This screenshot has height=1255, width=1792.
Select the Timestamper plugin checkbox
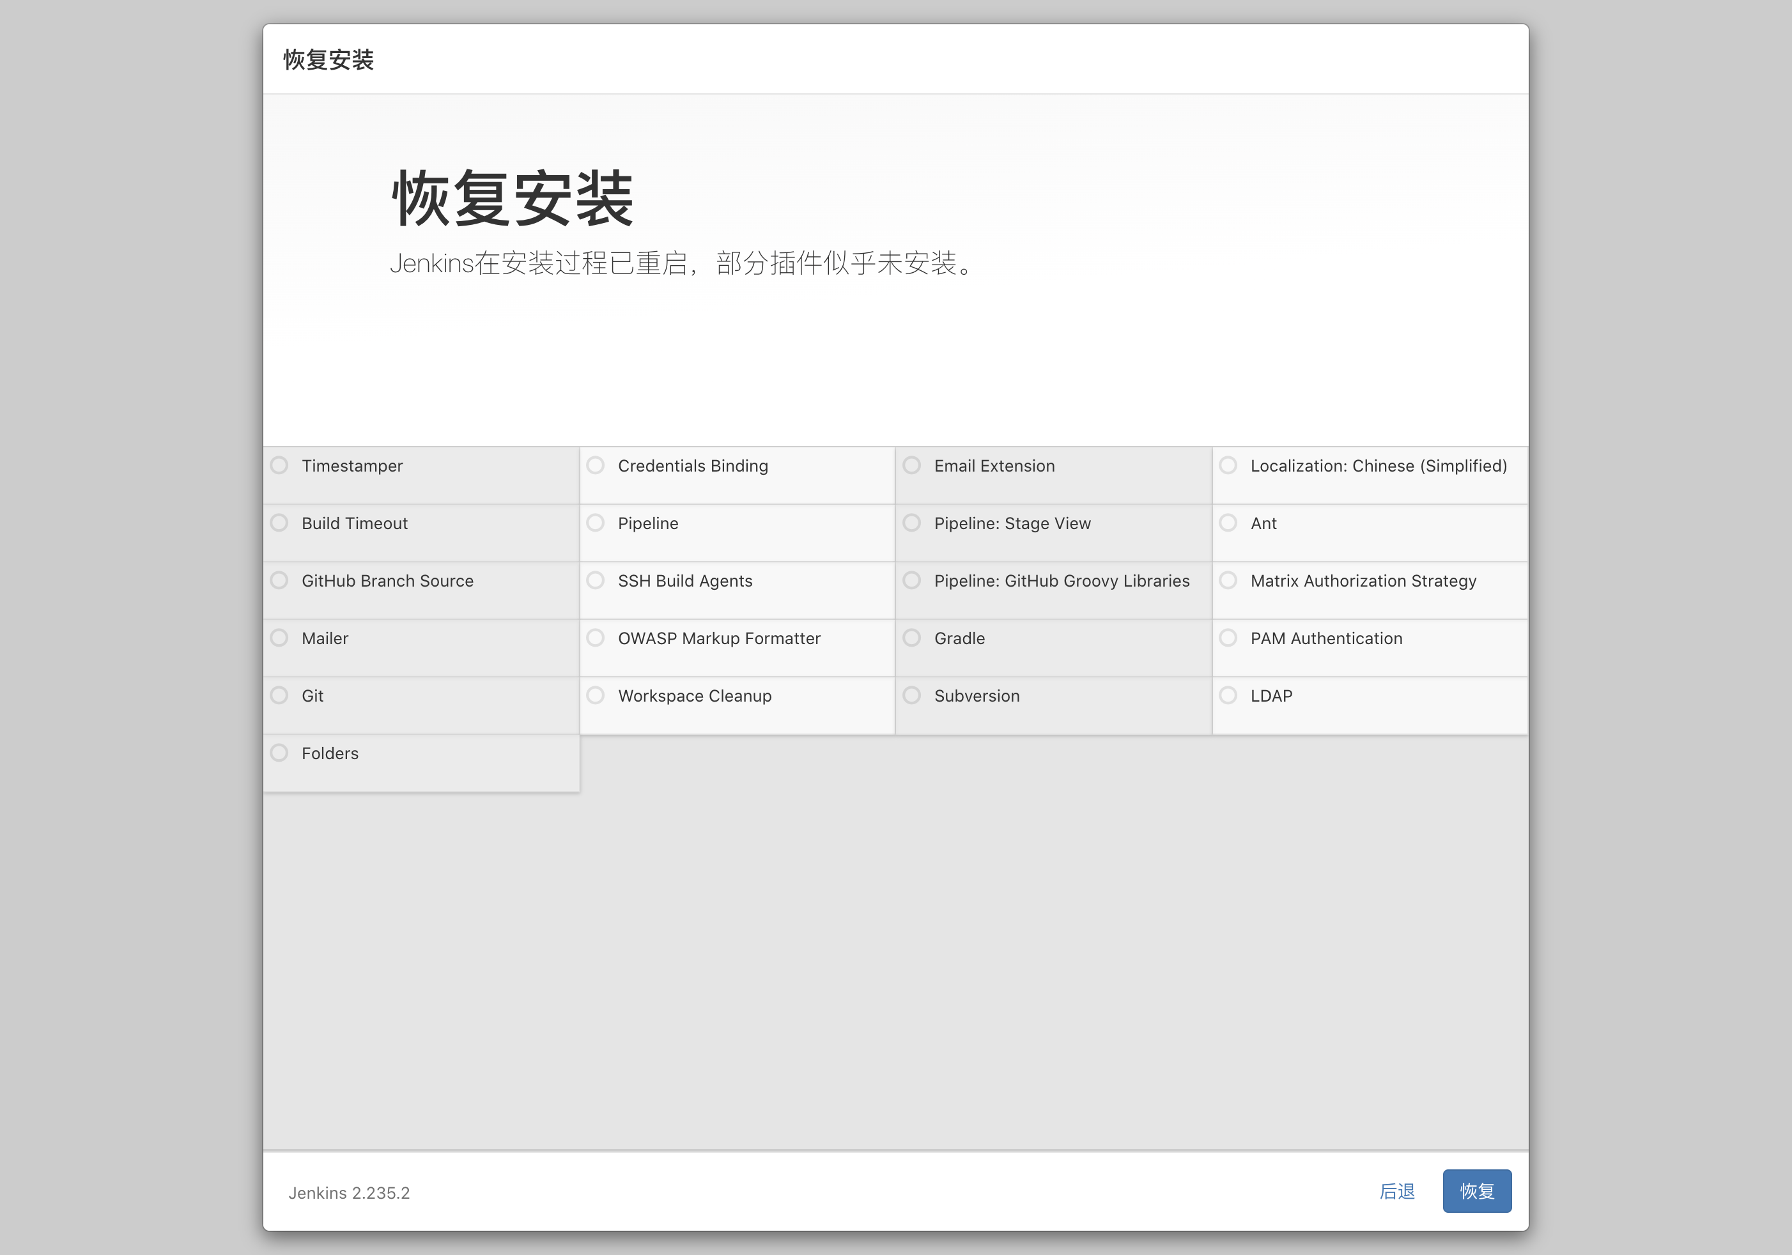pyautogui.click(x=279, y=465)
